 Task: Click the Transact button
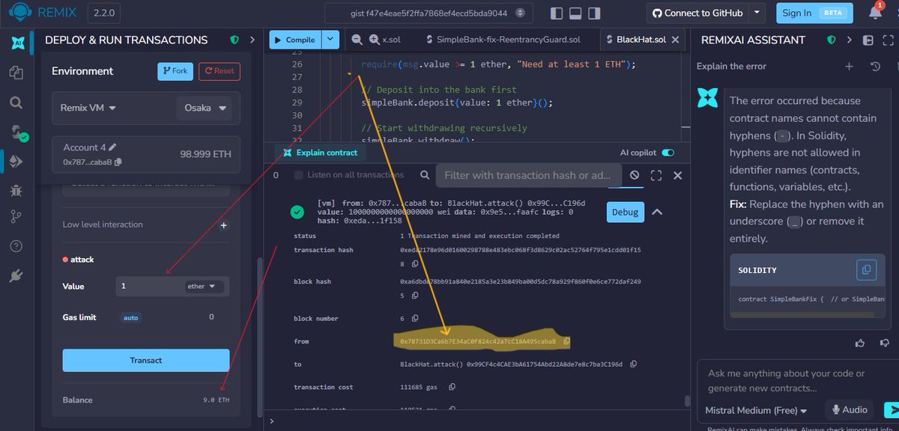click(x=146, y=360)
